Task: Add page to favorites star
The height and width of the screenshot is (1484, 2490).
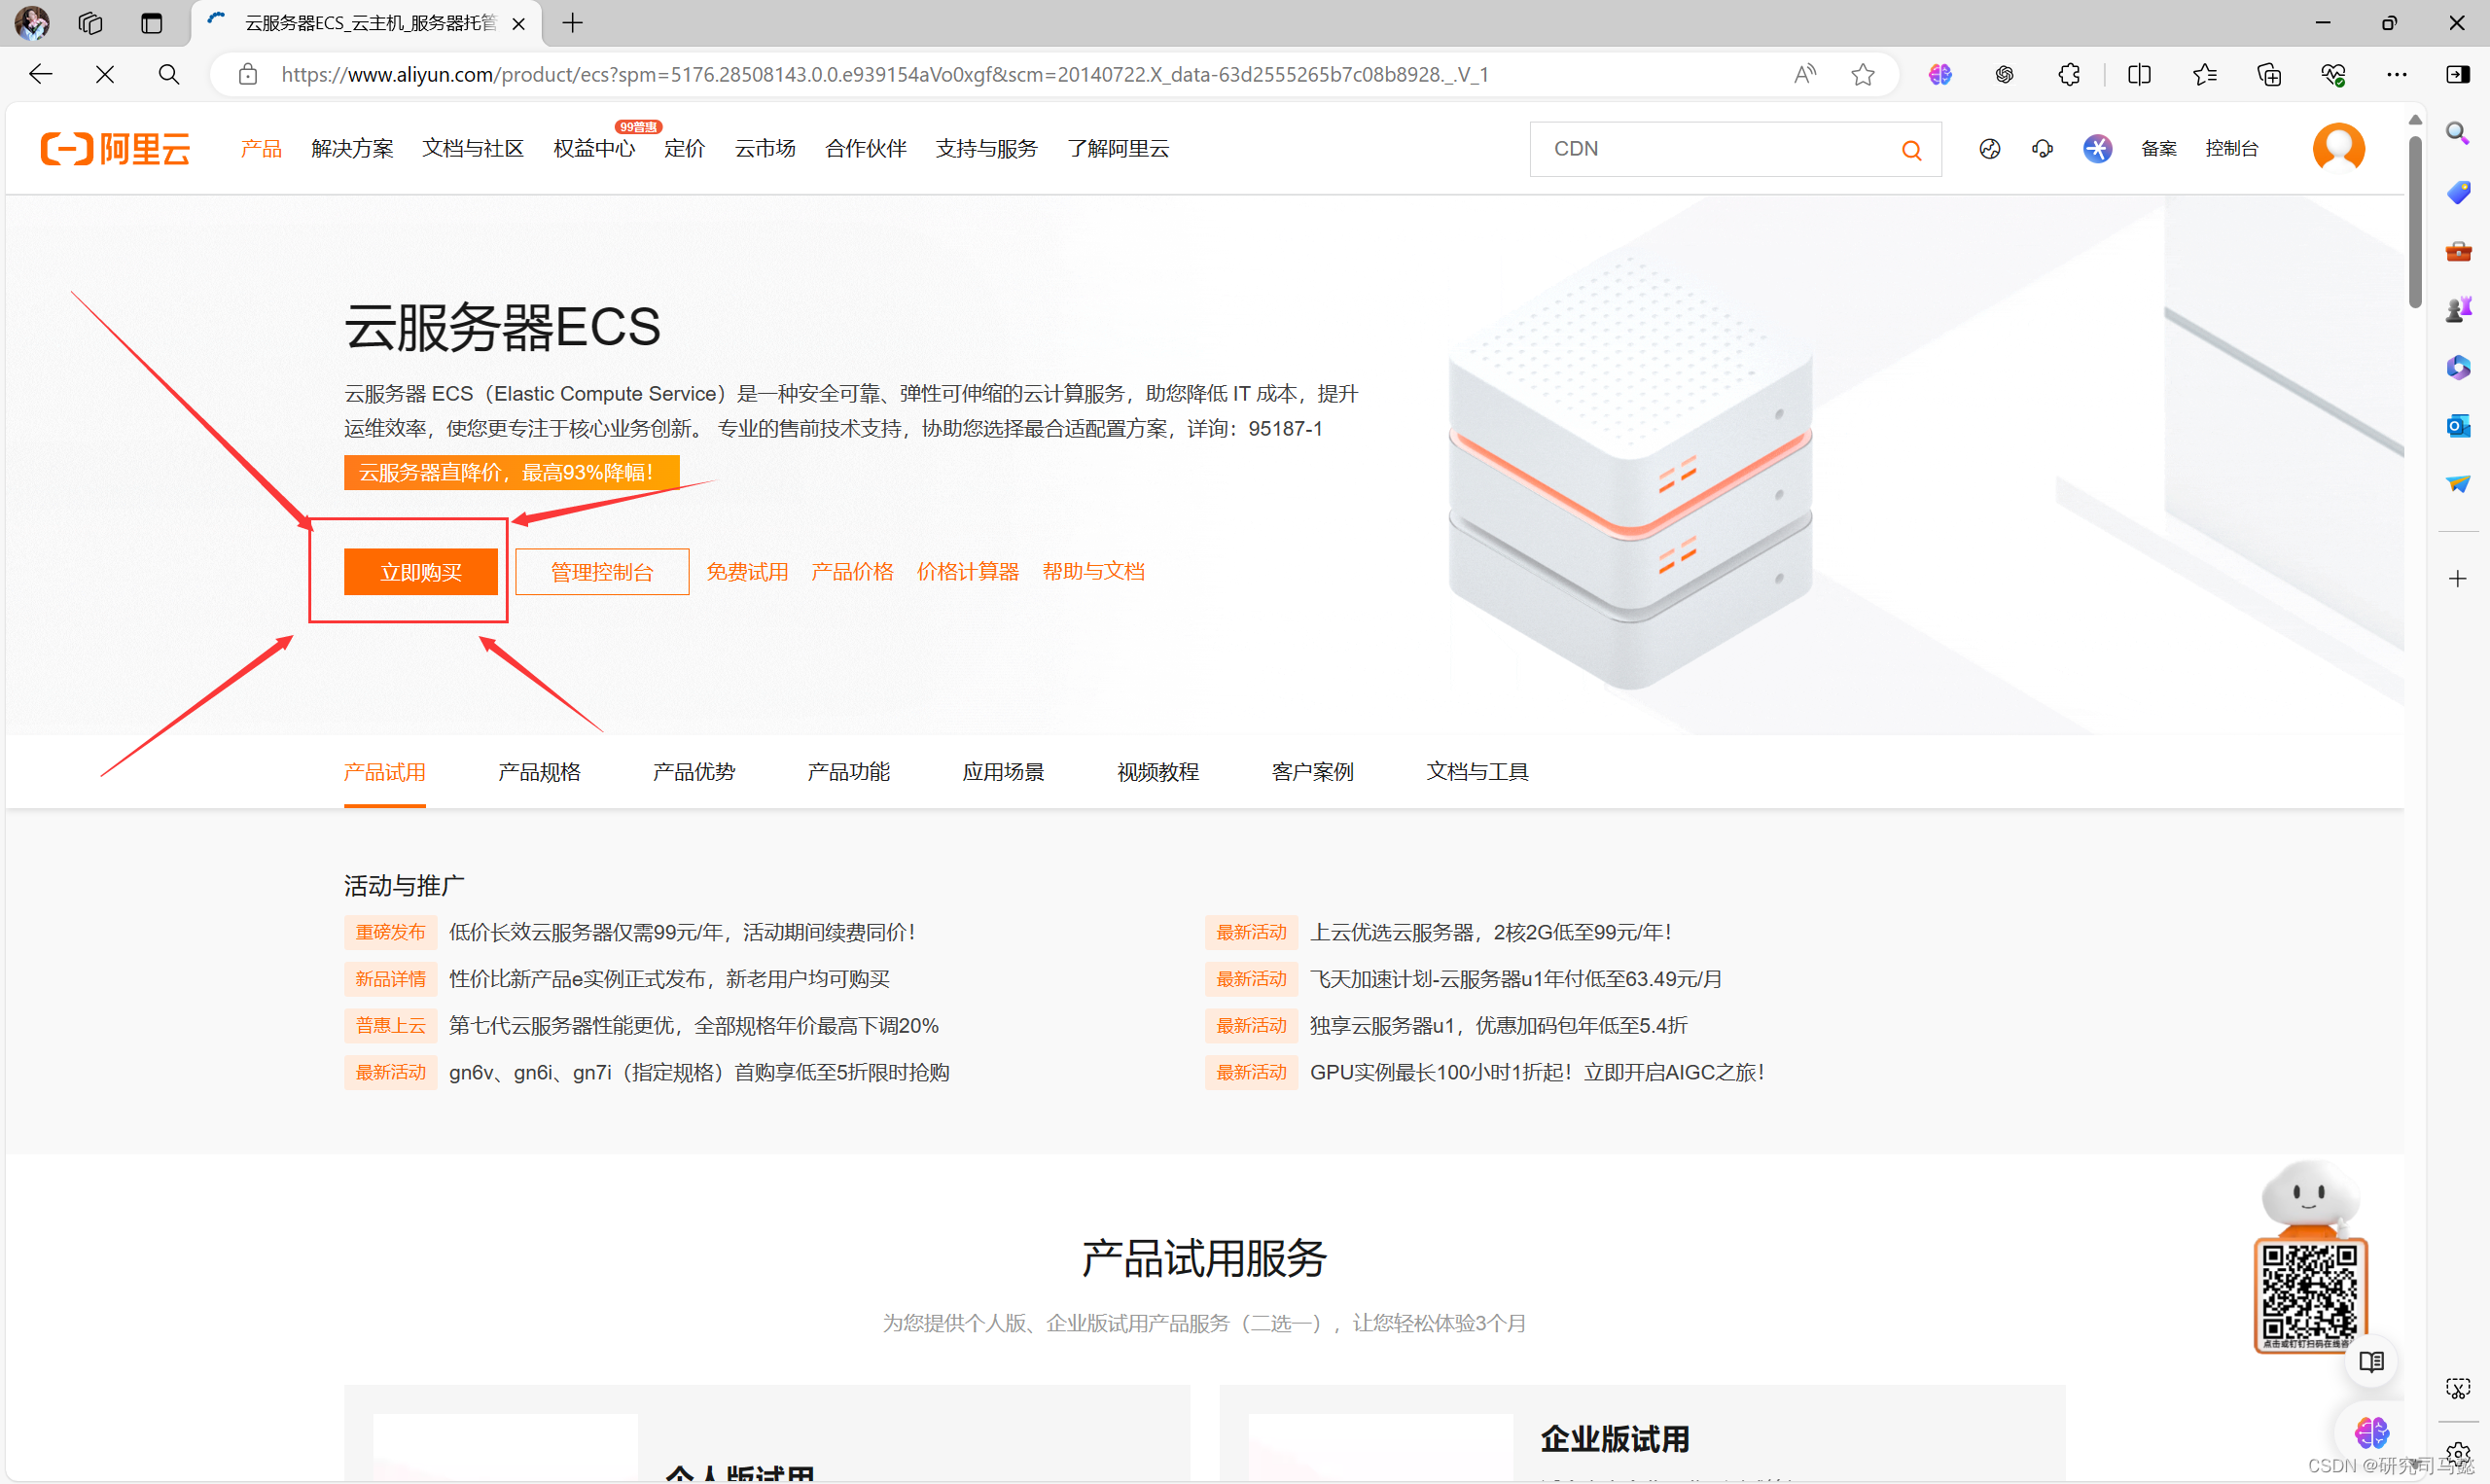Action: (x=1862, y=74)
